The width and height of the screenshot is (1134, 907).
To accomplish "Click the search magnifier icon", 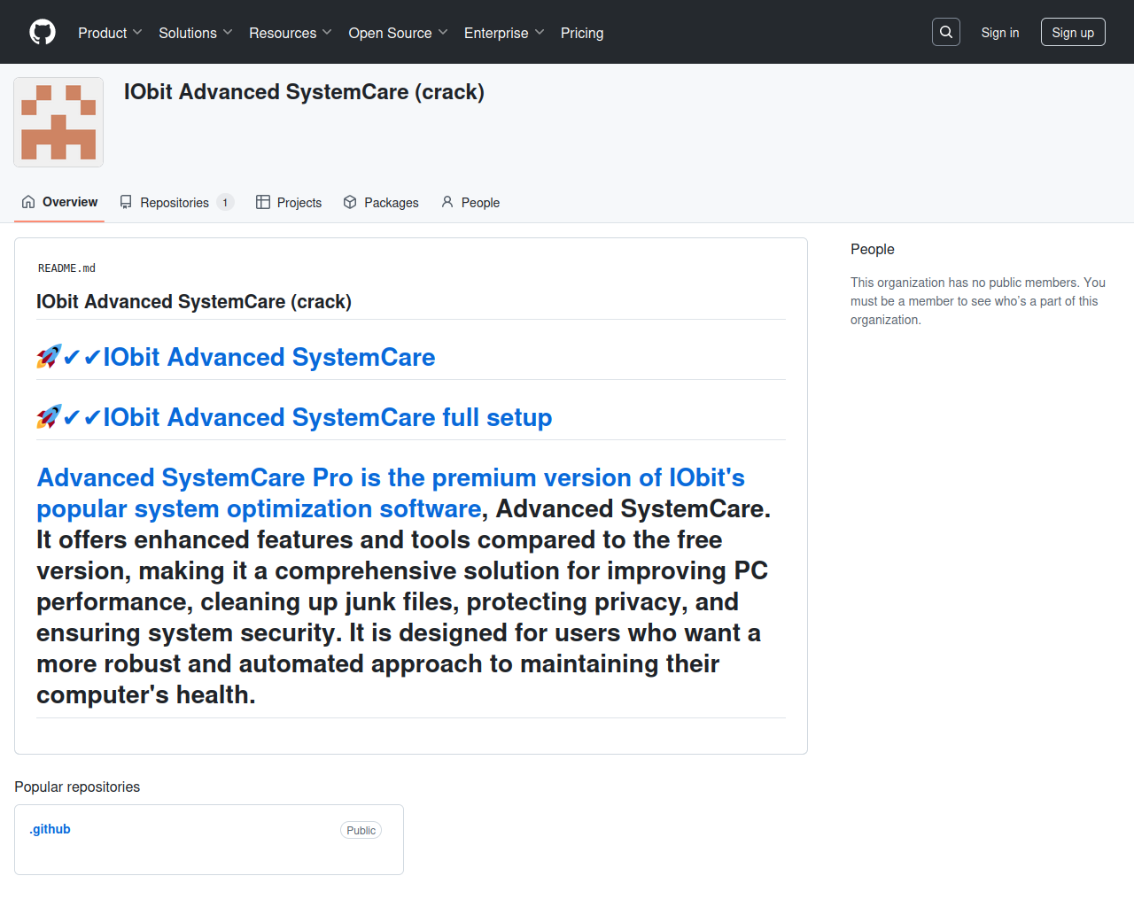I will 946,32.
